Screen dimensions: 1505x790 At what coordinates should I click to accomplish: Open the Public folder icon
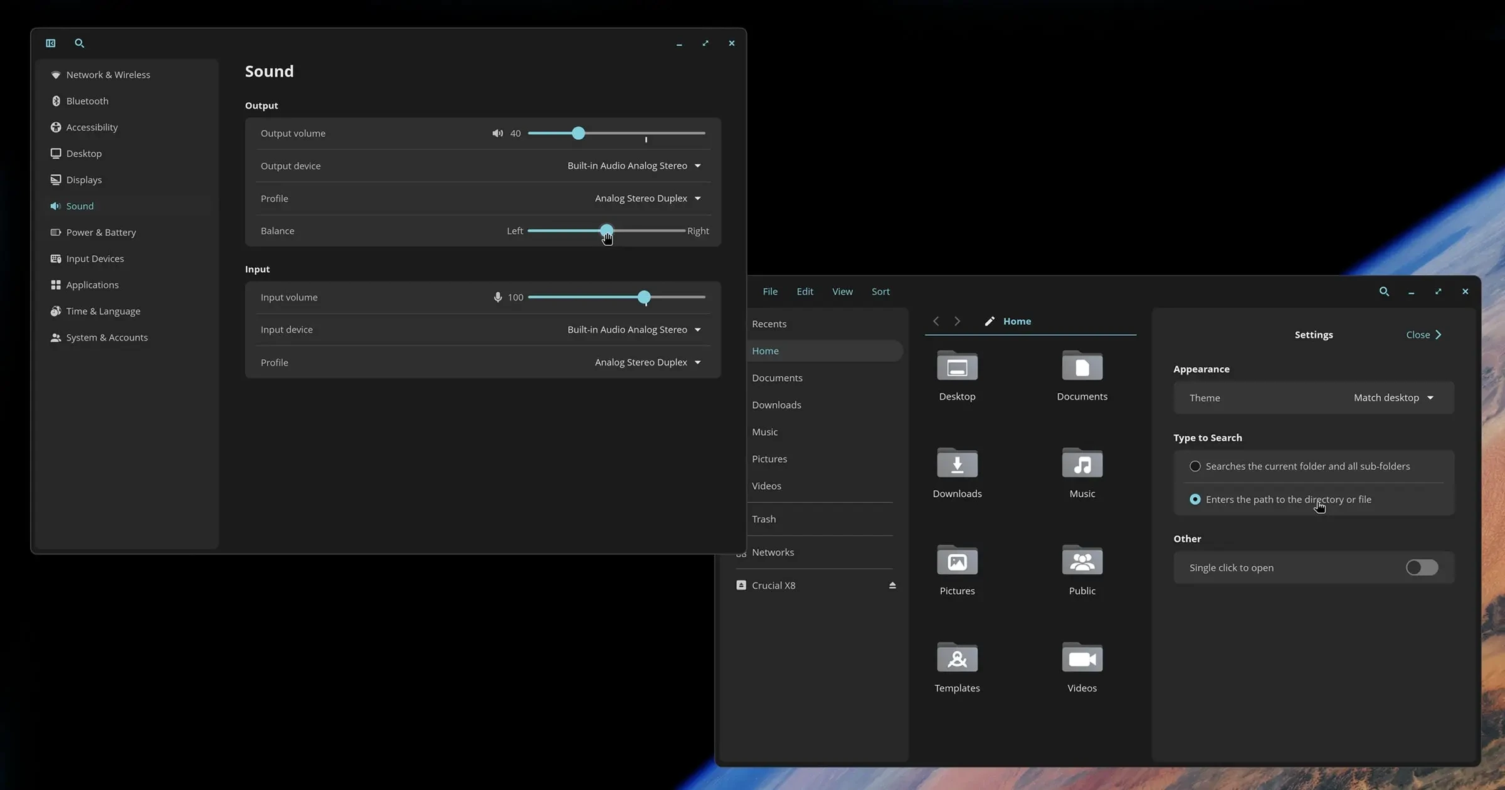1082,560
